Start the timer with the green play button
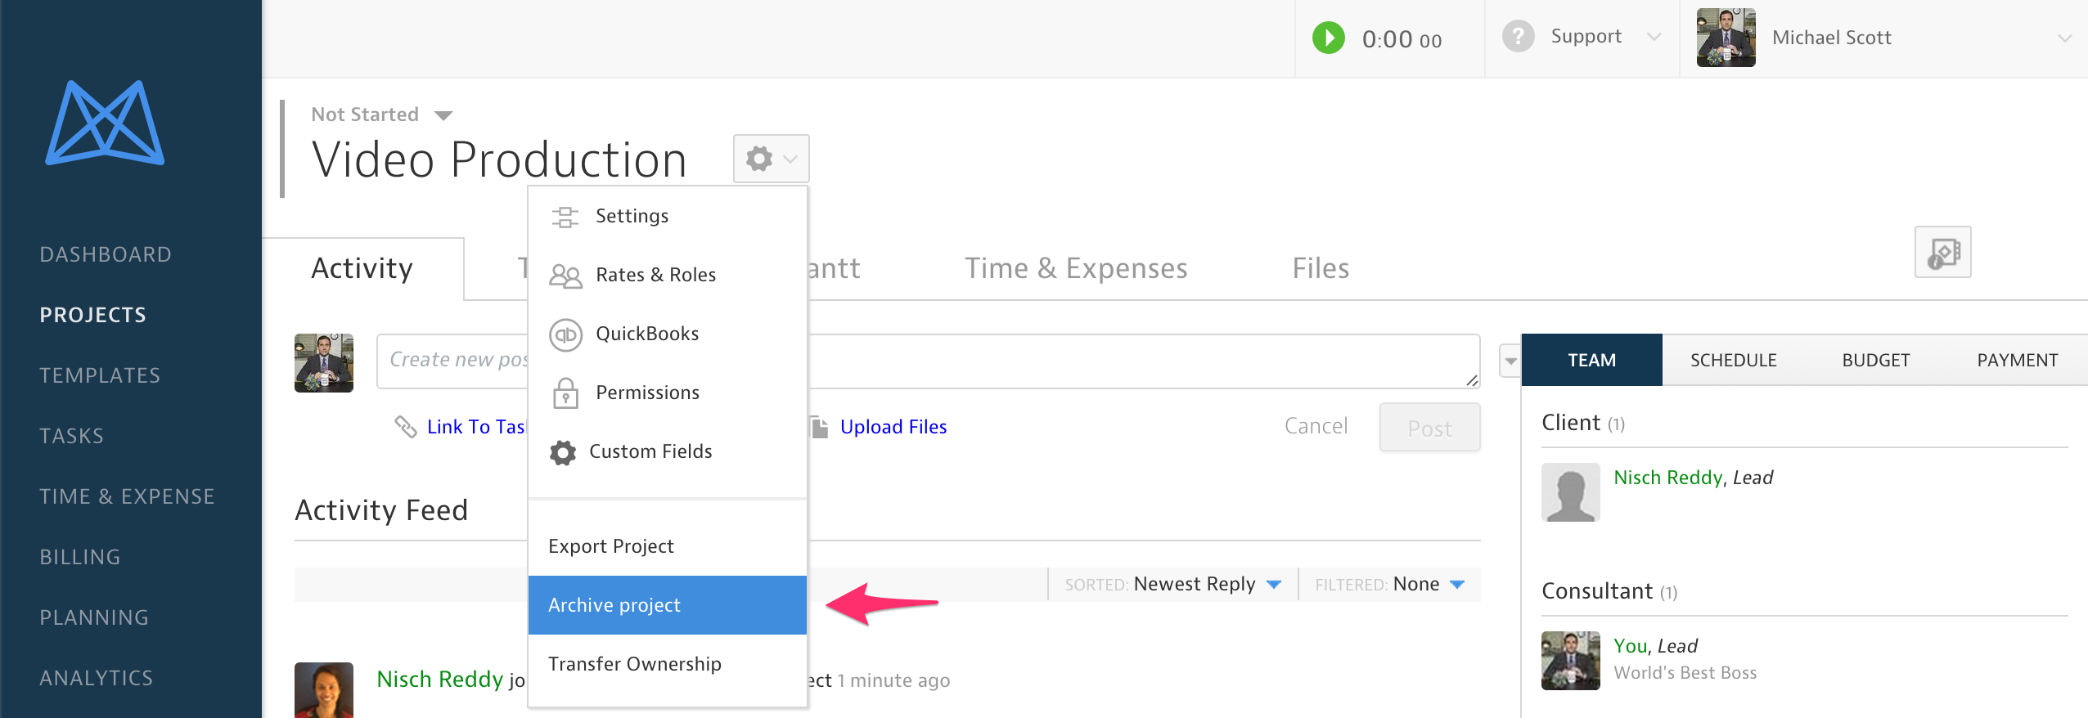Screen dimensions: 2088x718 point(1328,38)
